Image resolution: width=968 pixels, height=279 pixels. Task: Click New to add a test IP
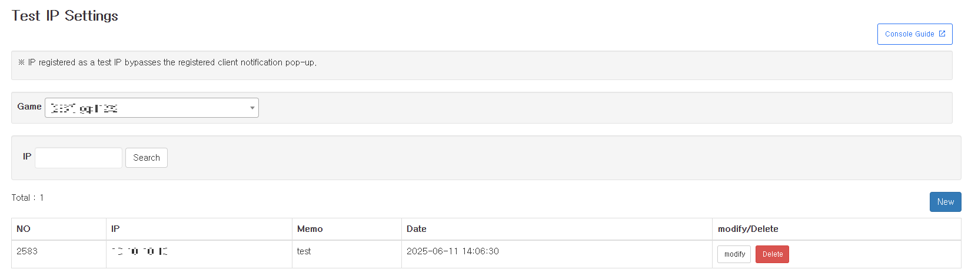(945, 202)
